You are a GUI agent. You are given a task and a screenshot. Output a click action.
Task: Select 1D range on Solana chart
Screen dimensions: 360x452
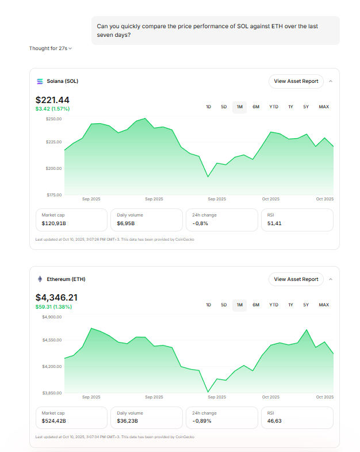209,107
